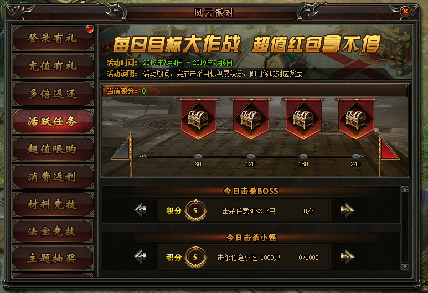
Task: Click the left arrow in 今日击杀BOSS row
Action: (x=140, y=210)
